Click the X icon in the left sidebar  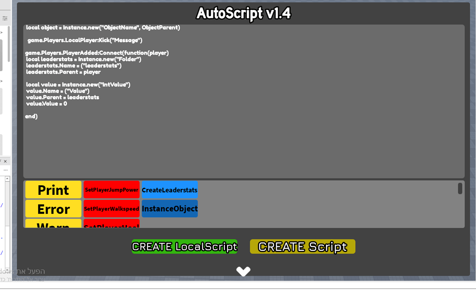click(4, 161)
